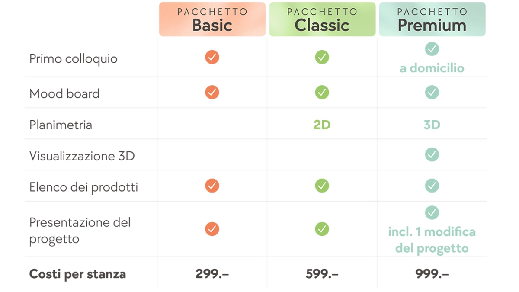Click the Basic checkmark for Primo colloquio
This screenshot has height=292, width=519.
pos(212,57)
